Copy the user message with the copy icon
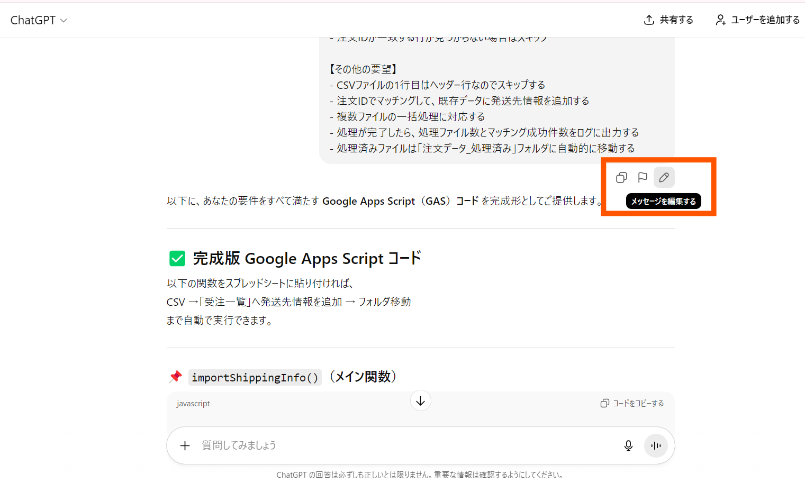The width and height of the screenshot is (805, 483). coord(621,178)
